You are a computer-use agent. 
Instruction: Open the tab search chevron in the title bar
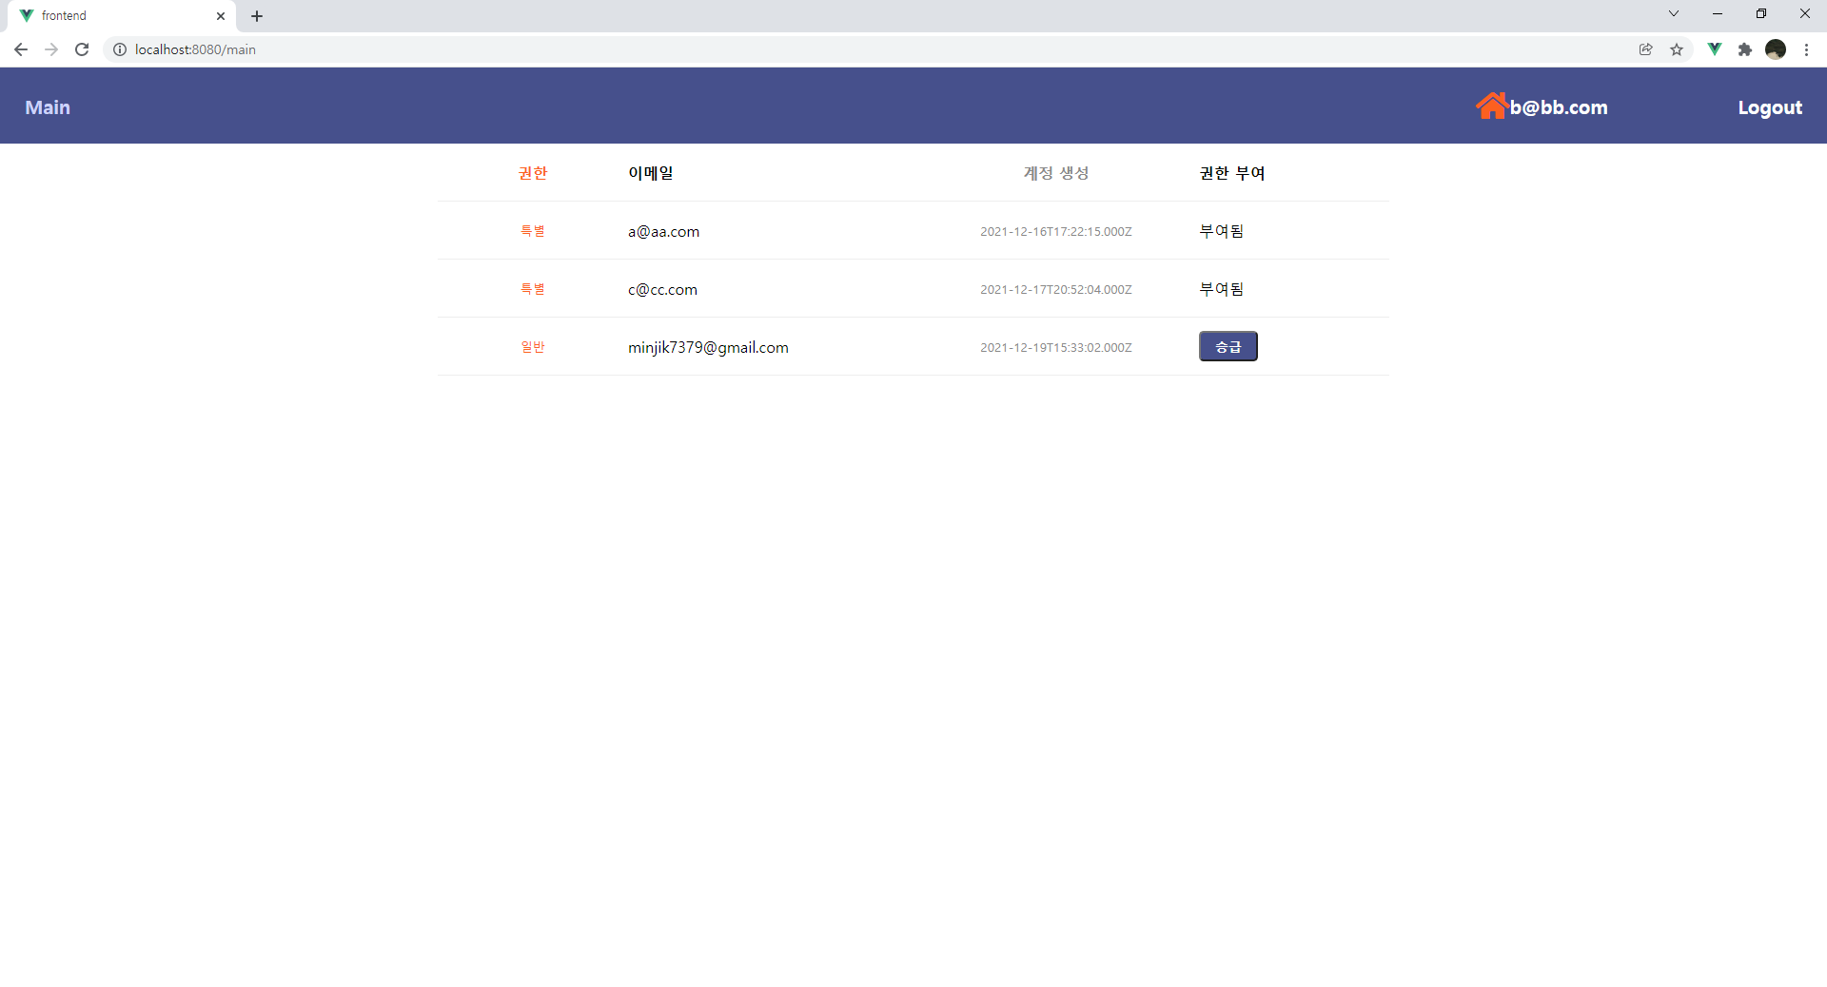[x=1674, y=13]
